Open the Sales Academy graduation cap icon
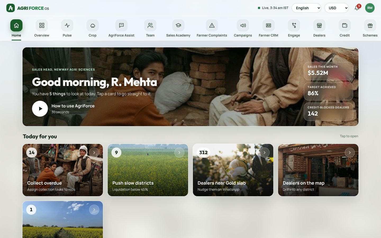 (178, 25)
